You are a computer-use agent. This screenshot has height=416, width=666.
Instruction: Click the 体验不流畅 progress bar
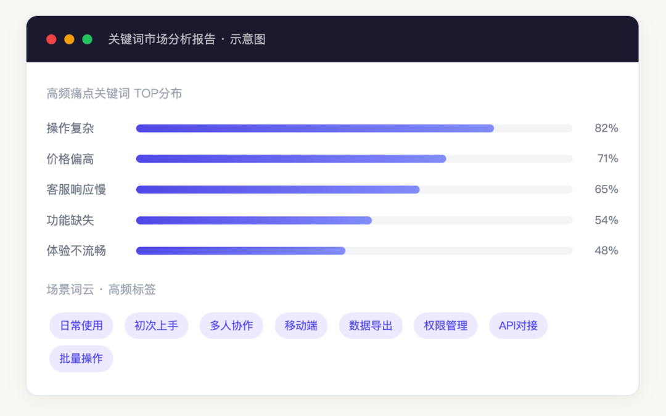[x=354, y=251]
